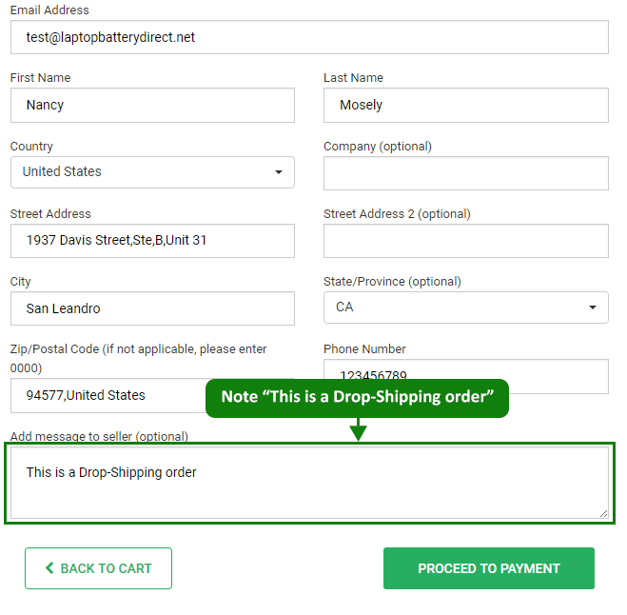Click into the First Name field
627x615 pixels.
click(x=152, y=105)
